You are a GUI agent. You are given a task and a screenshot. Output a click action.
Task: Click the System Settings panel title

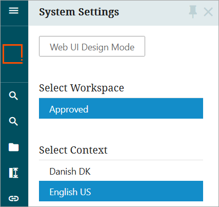(79, 12)
